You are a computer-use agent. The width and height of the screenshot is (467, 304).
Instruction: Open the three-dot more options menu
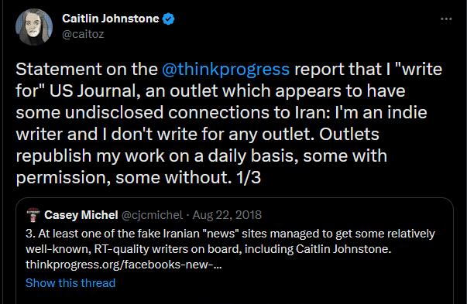coord(446,19)
